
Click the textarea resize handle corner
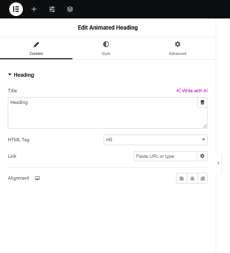click(x=205, y=126)
